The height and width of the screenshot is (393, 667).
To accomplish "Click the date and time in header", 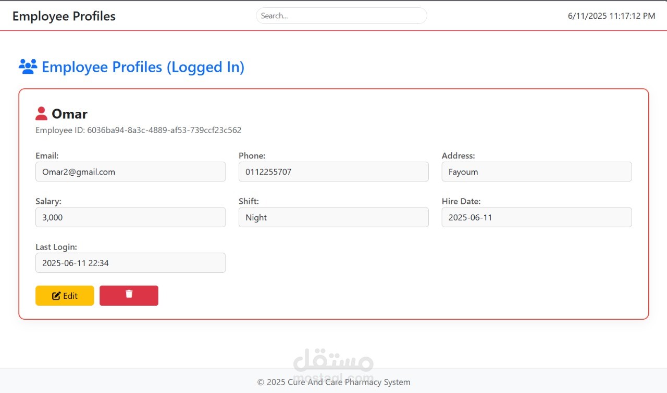I will (x=611, y=16).
